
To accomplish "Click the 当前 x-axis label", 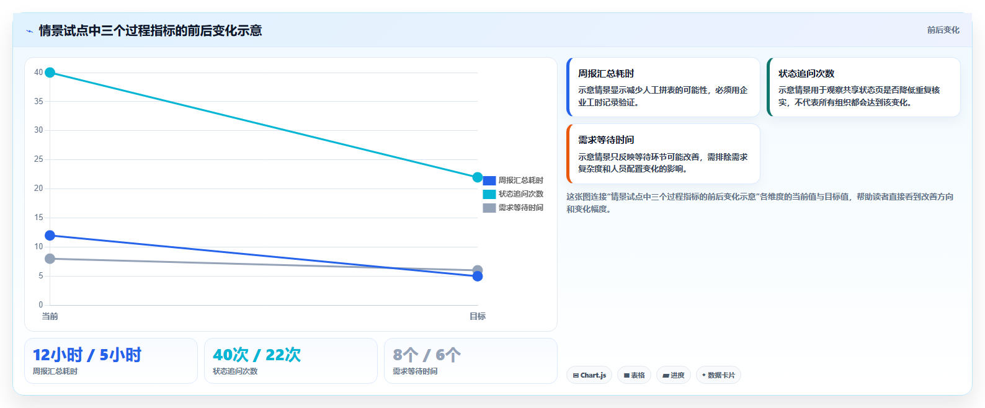I will point(50,316).
